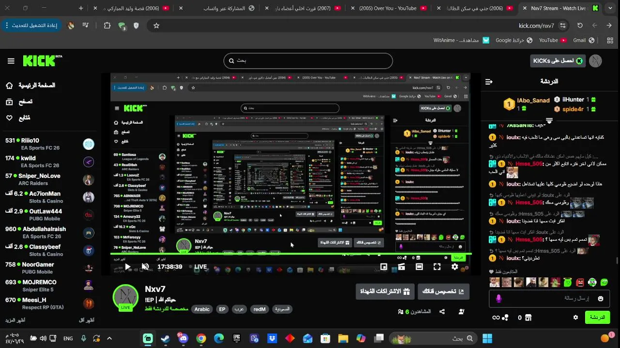Open the emoji picker in chat
The width and height of the screenshot is (620, 348).
[x=601, y=299]
